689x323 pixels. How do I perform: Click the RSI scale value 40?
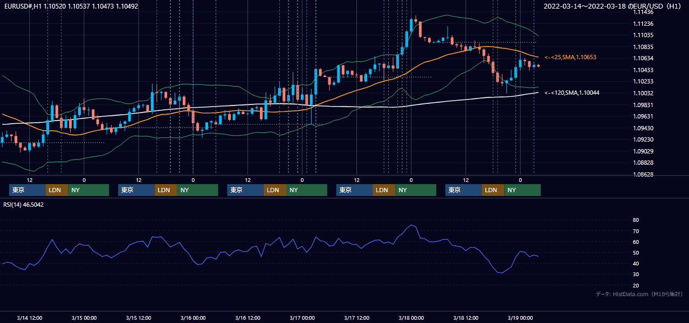636,263
